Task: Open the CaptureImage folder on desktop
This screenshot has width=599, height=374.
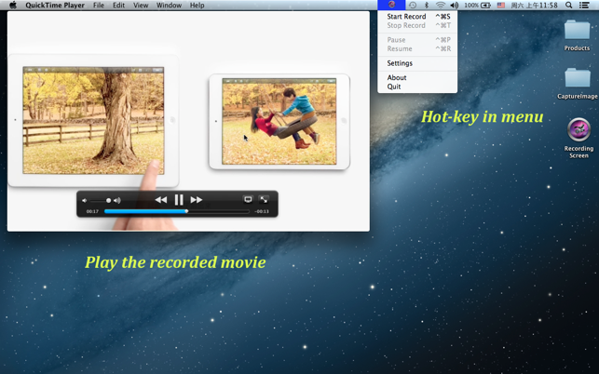Action: pyautogui.click(x=577, y=84)
